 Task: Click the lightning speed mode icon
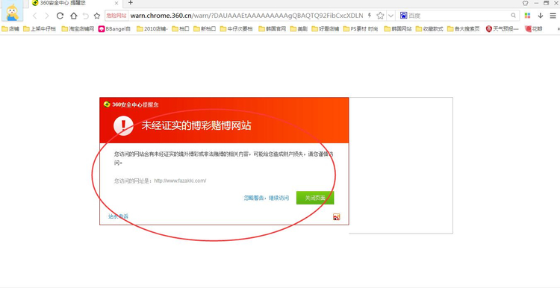(370, 16)
